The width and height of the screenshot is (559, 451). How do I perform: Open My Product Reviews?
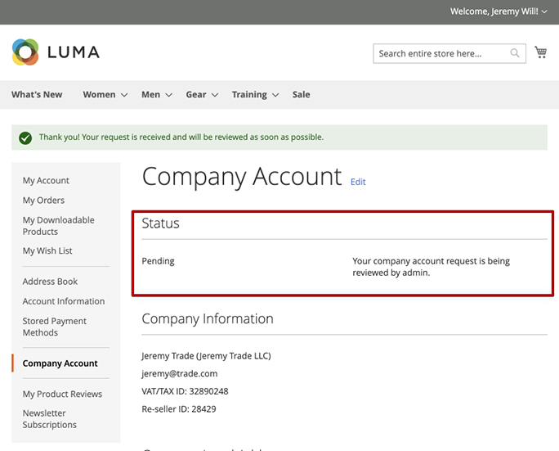click(x=62, y=395)
